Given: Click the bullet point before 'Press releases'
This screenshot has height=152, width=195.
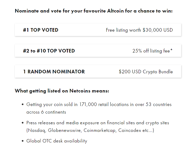Looking at the screenshot, I should 22,123.
